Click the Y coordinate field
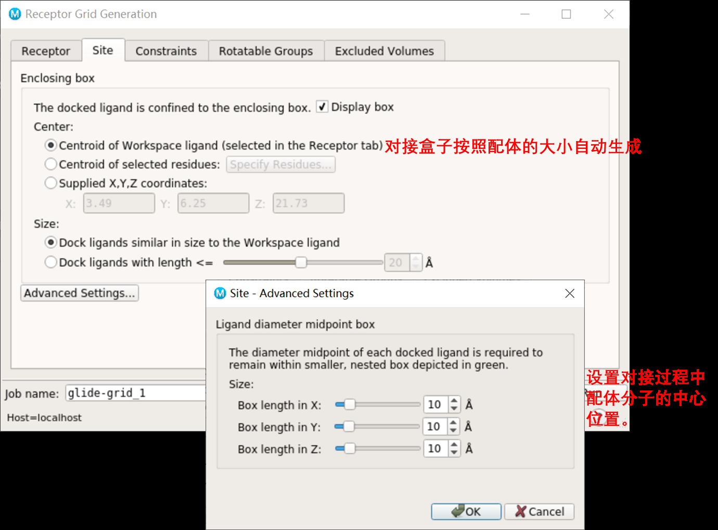 pyautogui.click(x=213, y=203)
